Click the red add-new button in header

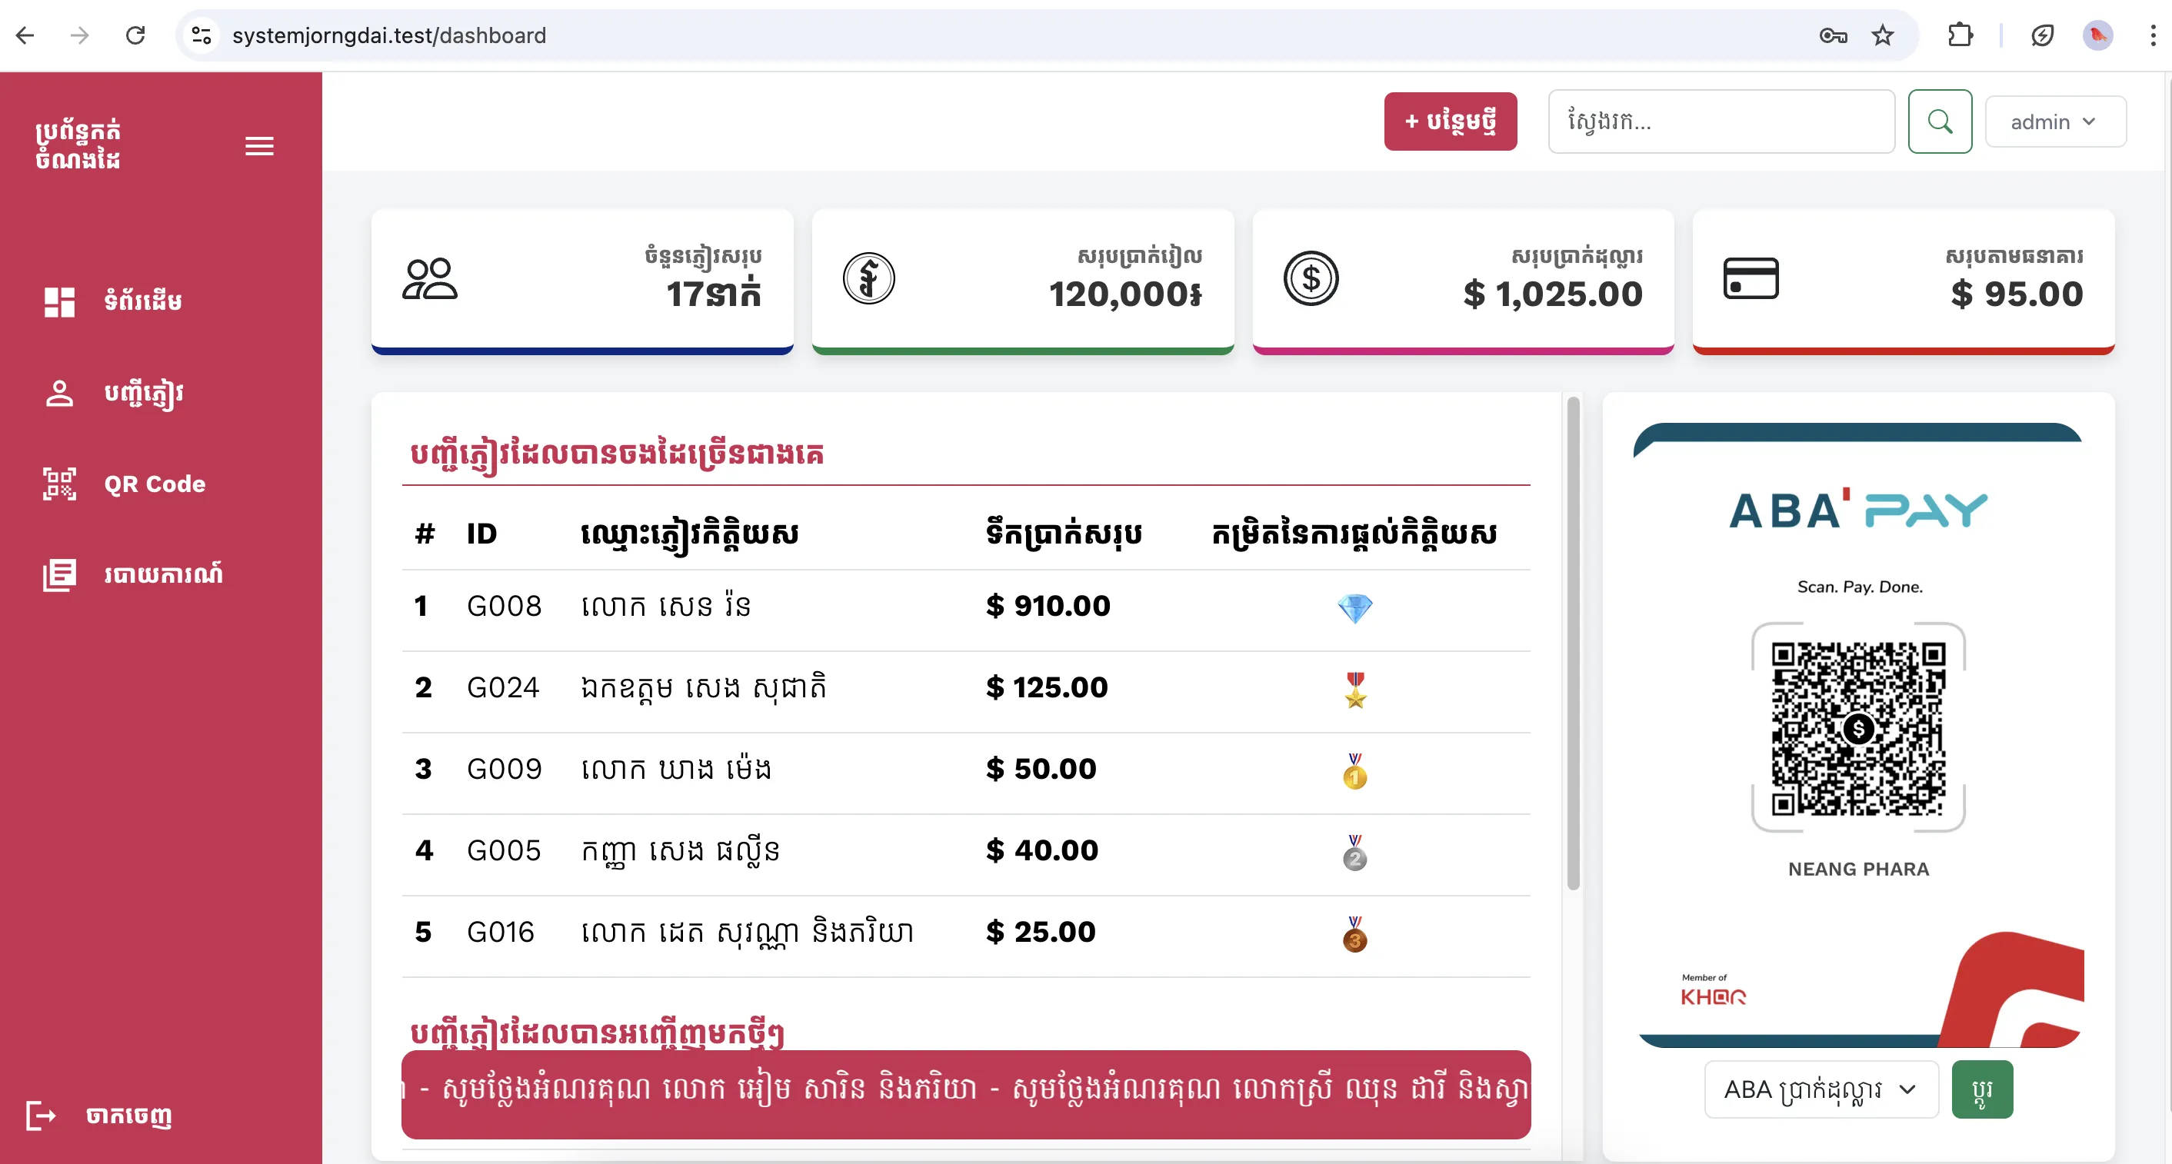pos(1449,121)
